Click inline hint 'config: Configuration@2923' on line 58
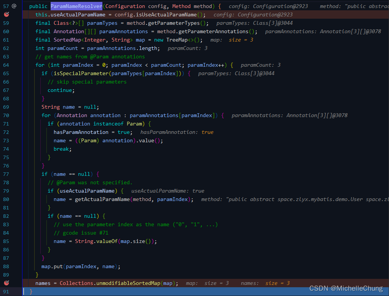This screenshot has height=296, width=389. tap(253, 14)
